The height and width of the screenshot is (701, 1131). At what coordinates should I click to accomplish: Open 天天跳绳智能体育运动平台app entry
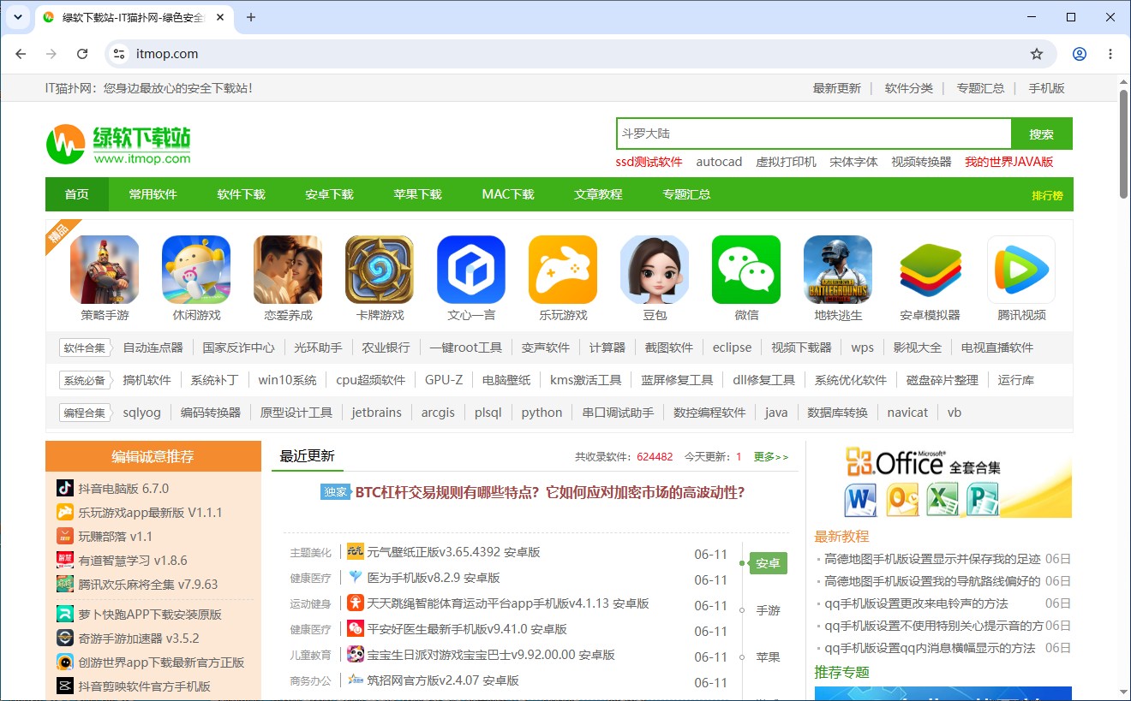508,603
